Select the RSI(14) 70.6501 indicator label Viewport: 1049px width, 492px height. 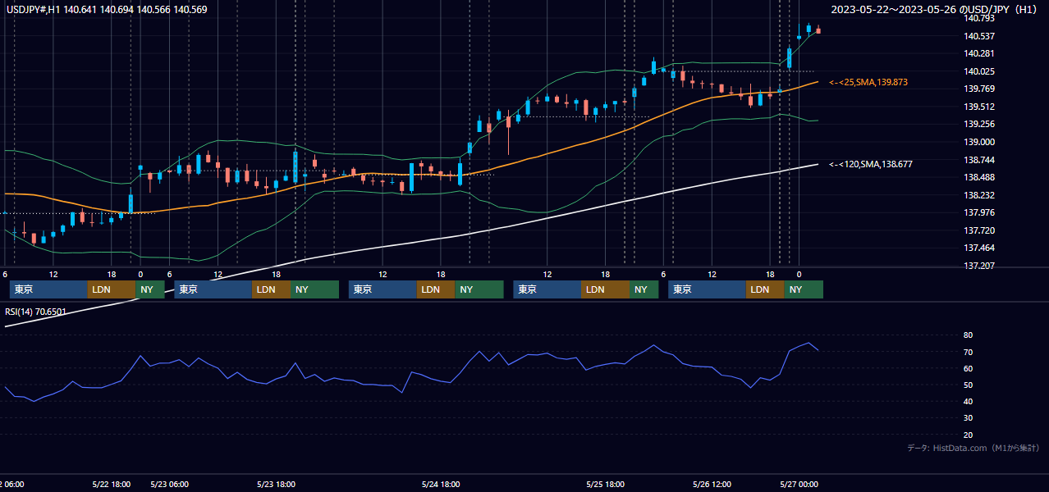click(x=36, y=312)
